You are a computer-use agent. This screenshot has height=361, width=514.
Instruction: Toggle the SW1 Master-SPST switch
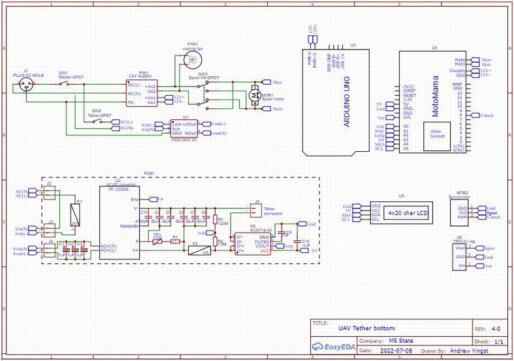pos(63,84)
